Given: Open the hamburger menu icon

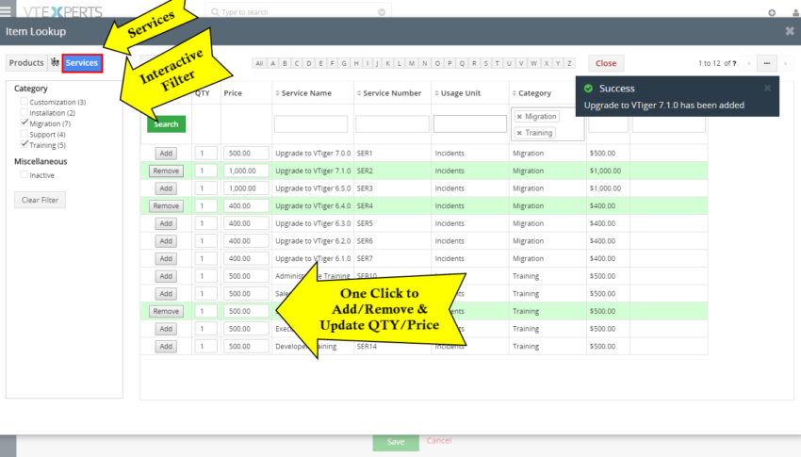Looking at the screenshot, I should point(5,10).
